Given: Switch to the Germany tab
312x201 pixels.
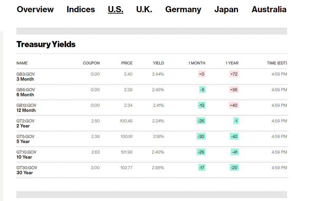Looking at the screenshot, I should pyautogui.click(x=183, y=9).
